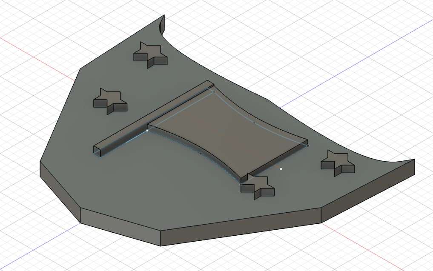433x271 pixels.
Task: Select the star boss overlapping the raised panel's corner
Action: tap(257, 186)
